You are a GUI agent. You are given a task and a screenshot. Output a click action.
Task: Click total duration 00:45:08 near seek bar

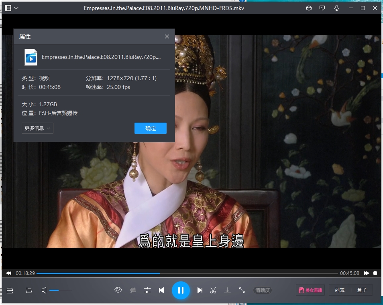(350, 273)
